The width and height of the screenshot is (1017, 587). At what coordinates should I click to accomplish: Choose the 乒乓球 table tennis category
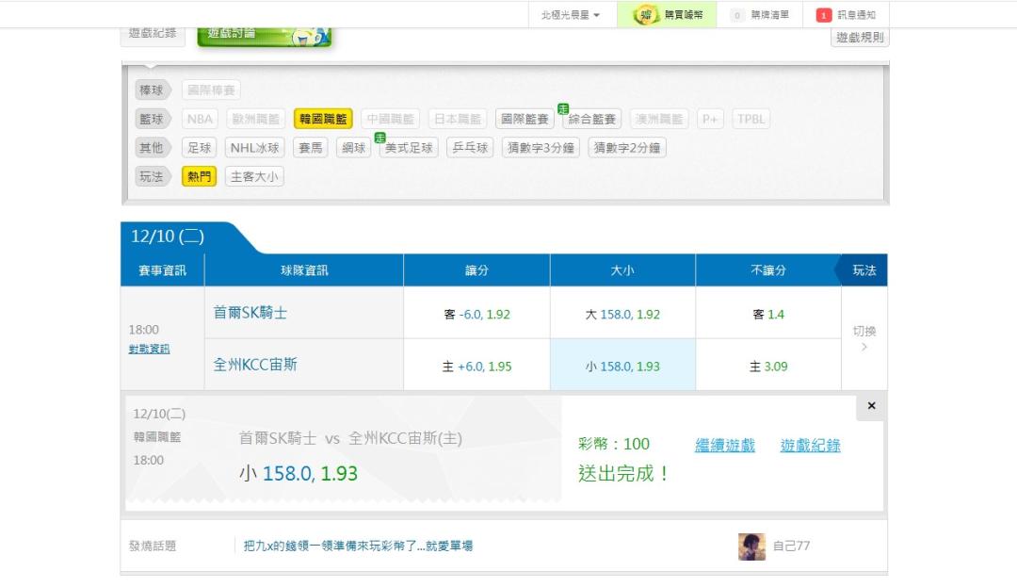(x=470, y=148)
